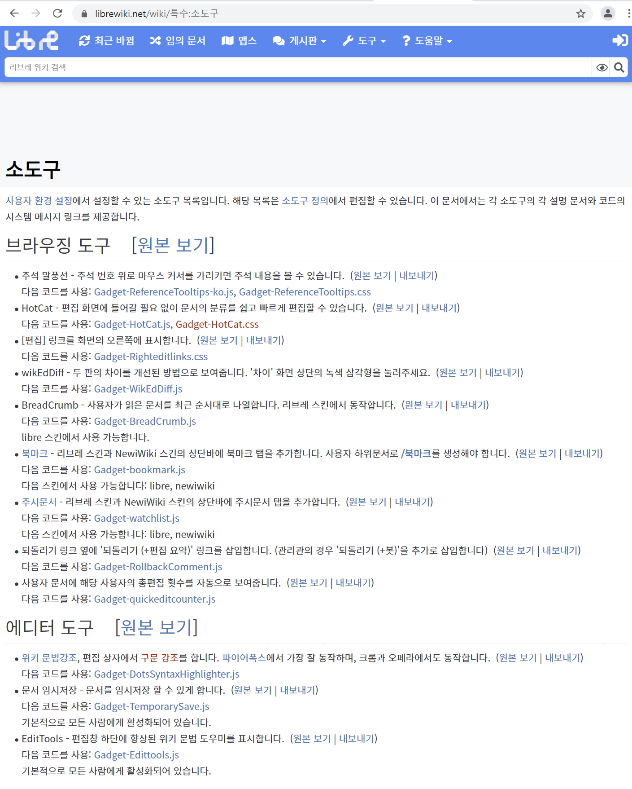
Task: Click 원본 보기 on EditTools row
Action: pos(312,739)
